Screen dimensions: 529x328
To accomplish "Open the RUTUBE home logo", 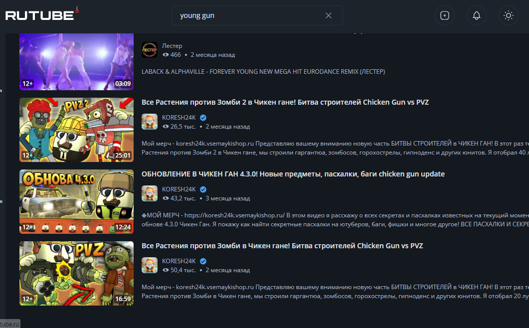I will click(42, 14).
